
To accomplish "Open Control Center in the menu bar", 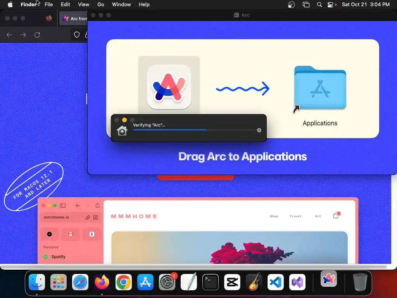I will coord(330,5).
